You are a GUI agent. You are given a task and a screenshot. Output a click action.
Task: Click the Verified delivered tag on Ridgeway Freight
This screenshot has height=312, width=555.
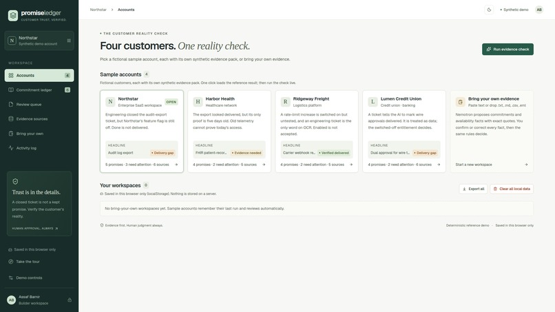coord(334,153)
